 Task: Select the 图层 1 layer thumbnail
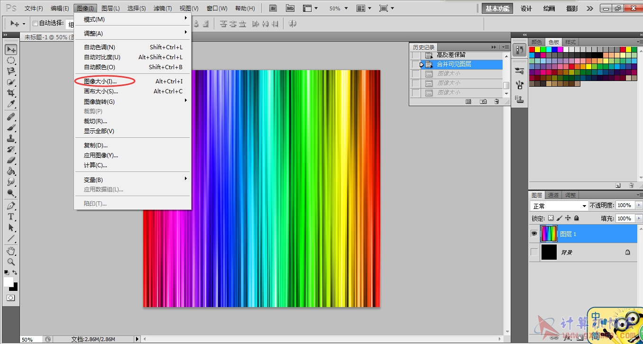pos(549,234)
